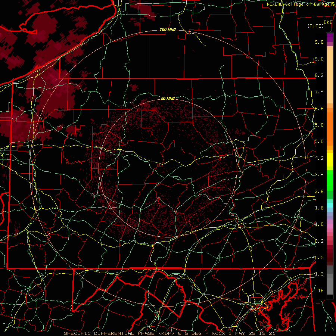
Task: Click the TH label below the scale
Action: click(x=321, y=291)
